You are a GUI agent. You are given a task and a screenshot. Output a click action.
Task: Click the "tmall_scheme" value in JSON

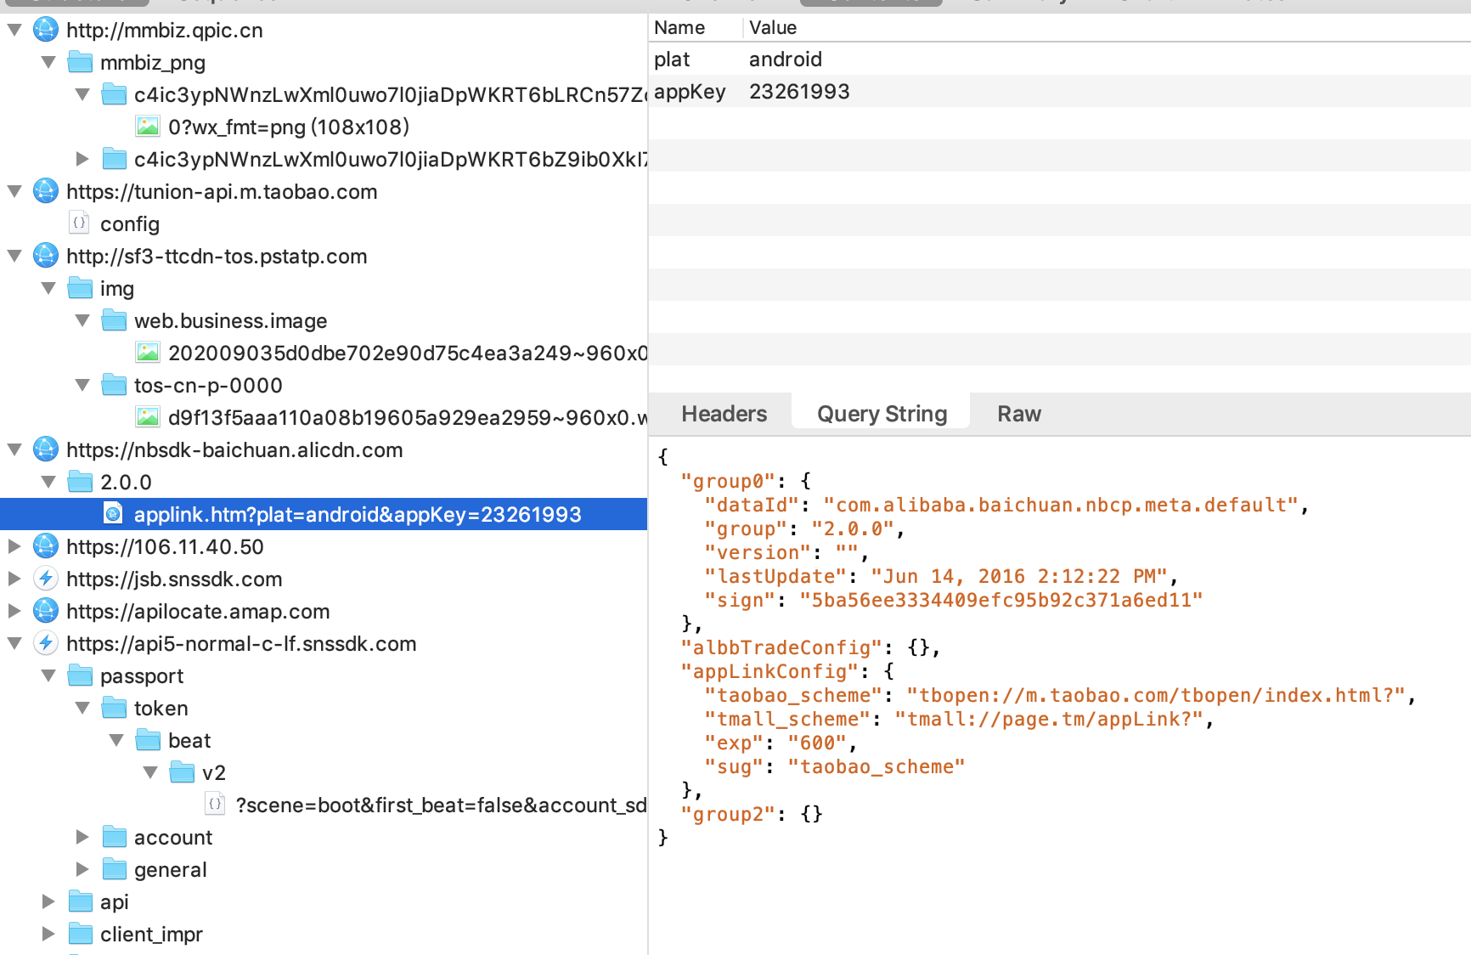tap(1049, 720)
